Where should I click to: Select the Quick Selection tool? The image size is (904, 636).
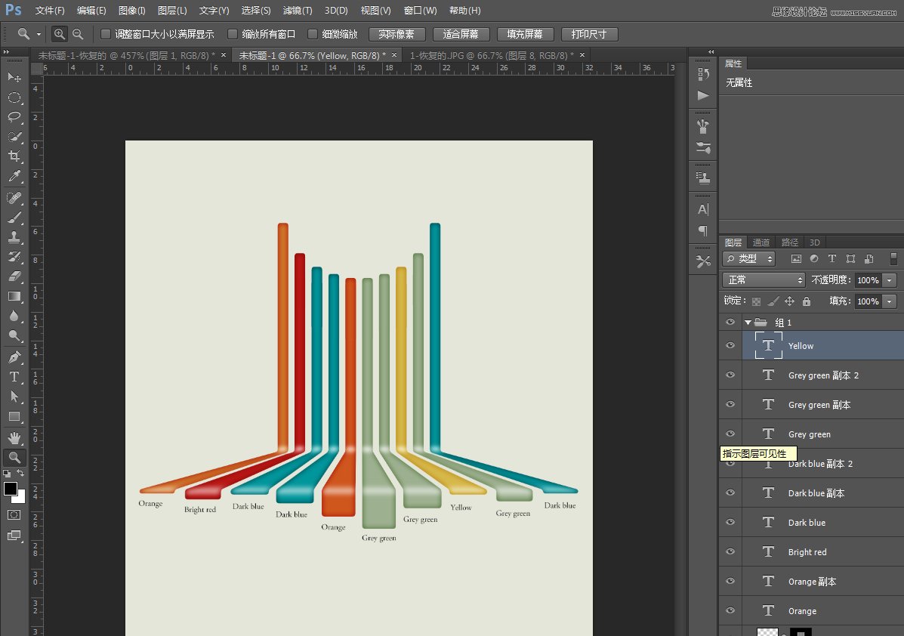point(14,137)
